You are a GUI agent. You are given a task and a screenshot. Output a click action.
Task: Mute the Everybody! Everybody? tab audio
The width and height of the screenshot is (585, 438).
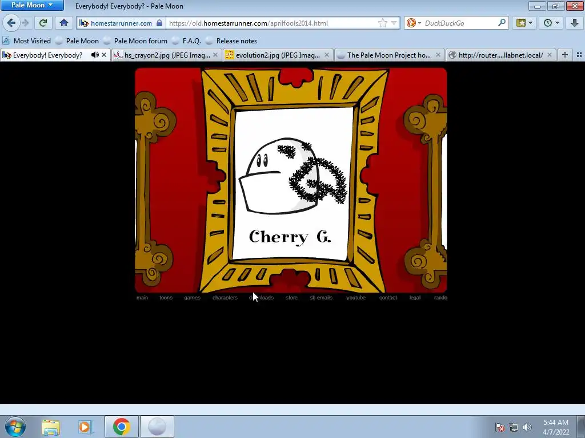click(x=95, y=55)
